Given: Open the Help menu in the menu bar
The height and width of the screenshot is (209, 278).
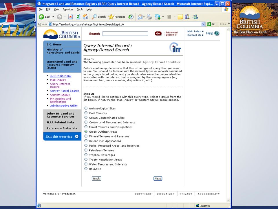Looking at the screenshot, I should [89, 9].
